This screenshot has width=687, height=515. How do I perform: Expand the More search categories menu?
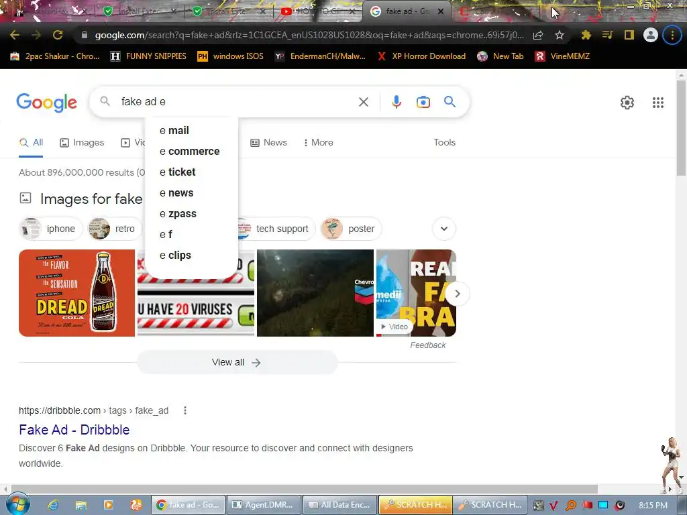[318, 142]
